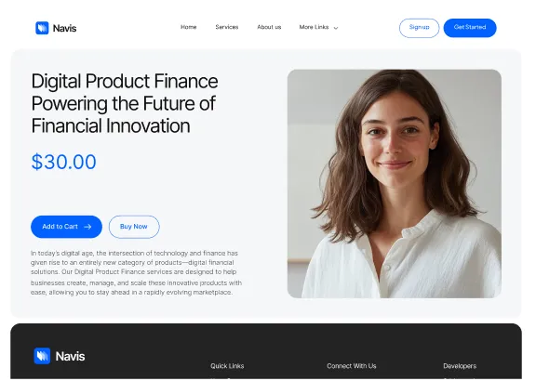Click the Buy Now button
The width and height of the screenshot is (536, 381).
[134, 227]
